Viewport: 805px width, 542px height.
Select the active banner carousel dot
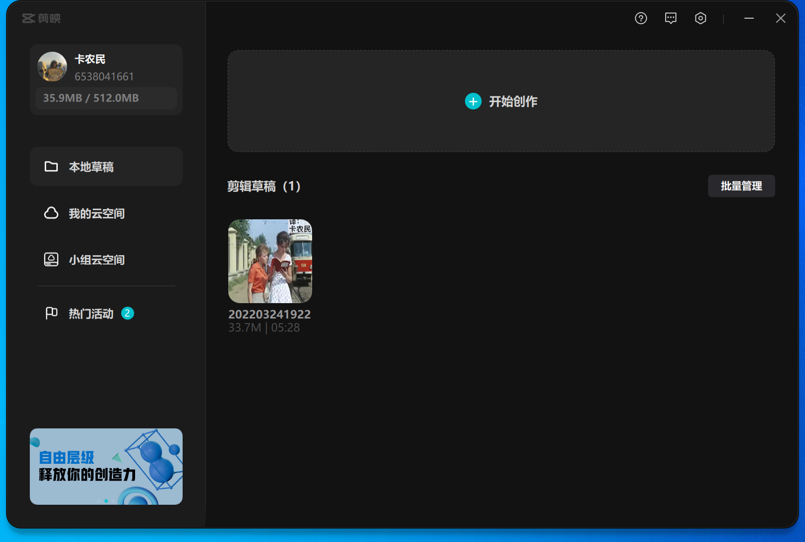(x=106, y=501)
